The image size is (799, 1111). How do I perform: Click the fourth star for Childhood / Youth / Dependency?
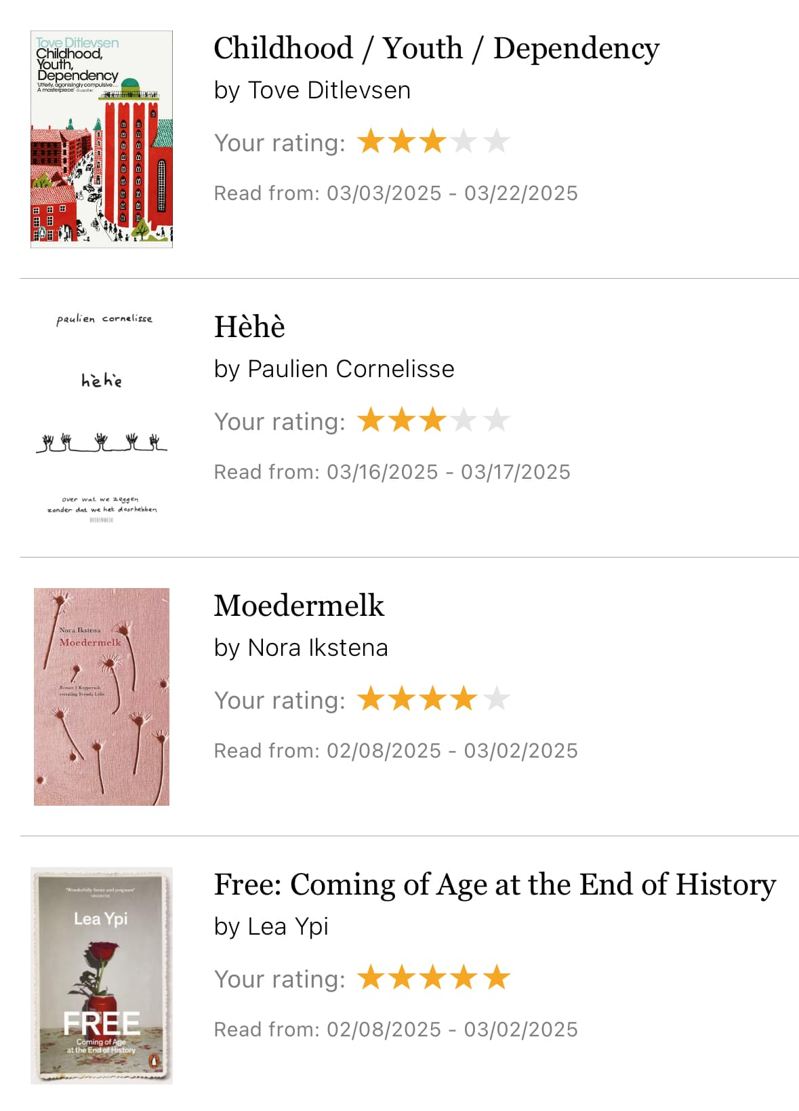[465, 142]
